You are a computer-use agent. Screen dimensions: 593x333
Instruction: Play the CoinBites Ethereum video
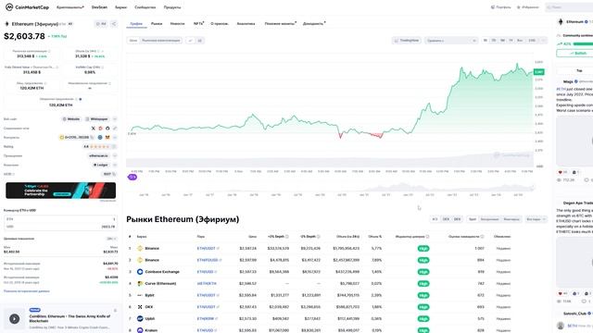(x=15, y=319)
